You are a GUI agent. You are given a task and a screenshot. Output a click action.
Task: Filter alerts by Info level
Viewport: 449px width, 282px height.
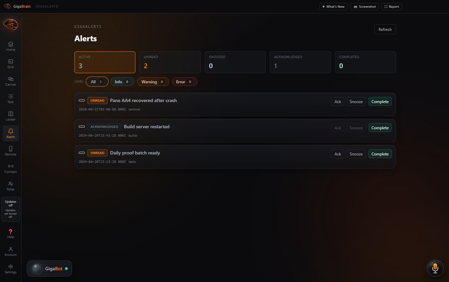click(x=122, y=82)
